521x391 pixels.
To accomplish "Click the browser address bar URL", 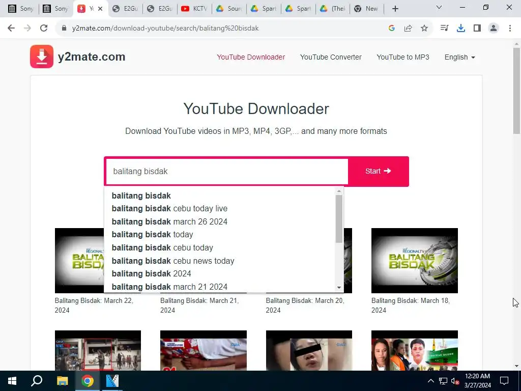I will pyautogui.click(x=165, y=29).
